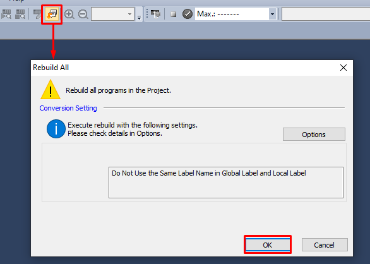Confirm rebuild with the OK button
Viewport: 370px width, 264px height.
[x=268, y=245]
